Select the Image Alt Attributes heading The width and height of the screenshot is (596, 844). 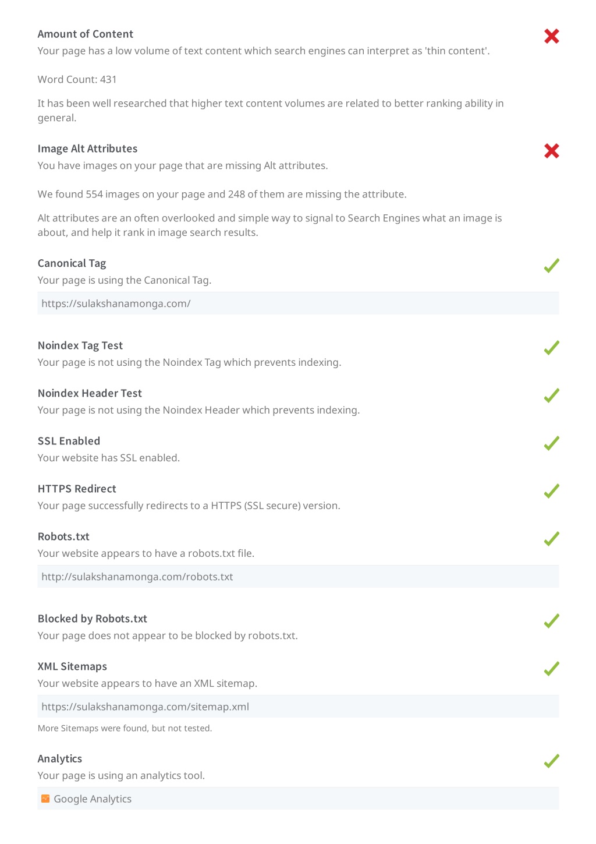[x=87, y=149]
